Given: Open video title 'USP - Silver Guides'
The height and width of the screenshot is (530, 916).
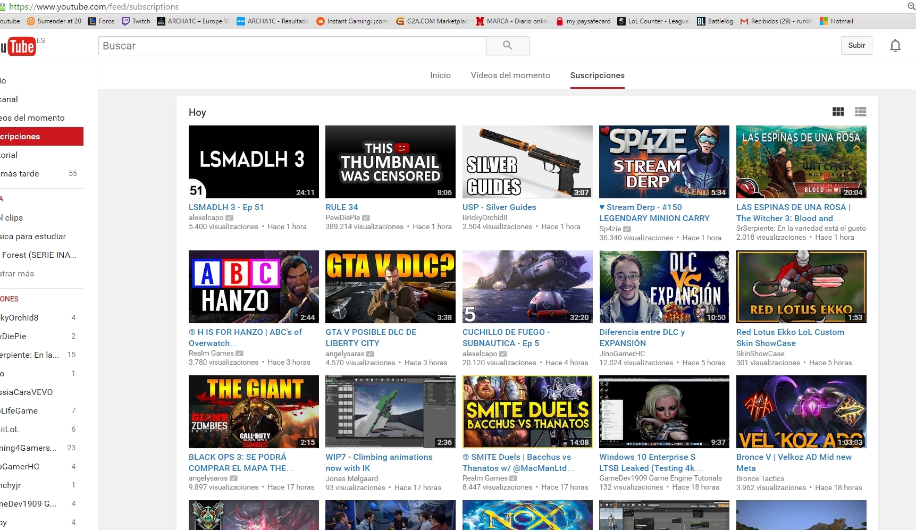Looking at the screenshot, I should [x=499, y=207].
